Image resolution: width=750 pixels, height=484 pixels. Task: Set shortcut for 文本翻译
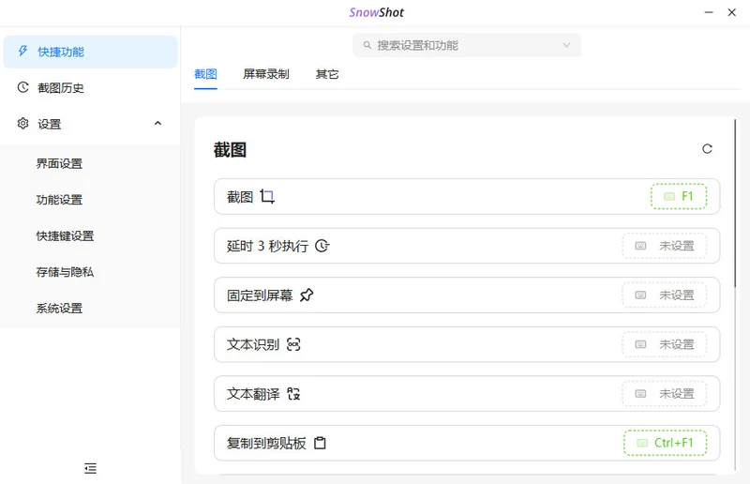(665, 394)
